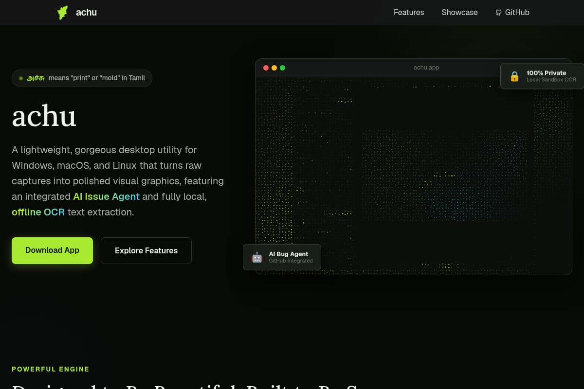Viewport: 584px width, 389px height.
Task: Click the dotted app preview canvas
Action: pyautogui.click(x=414, y=175)
